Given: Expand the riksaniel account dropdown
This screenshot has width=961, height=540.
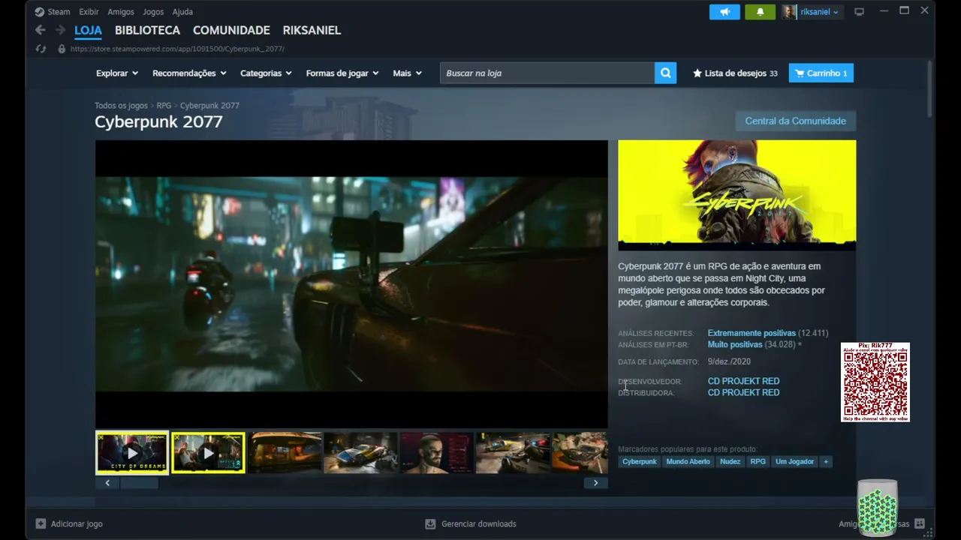Looking at the screenshot, I should pos(819,12).
